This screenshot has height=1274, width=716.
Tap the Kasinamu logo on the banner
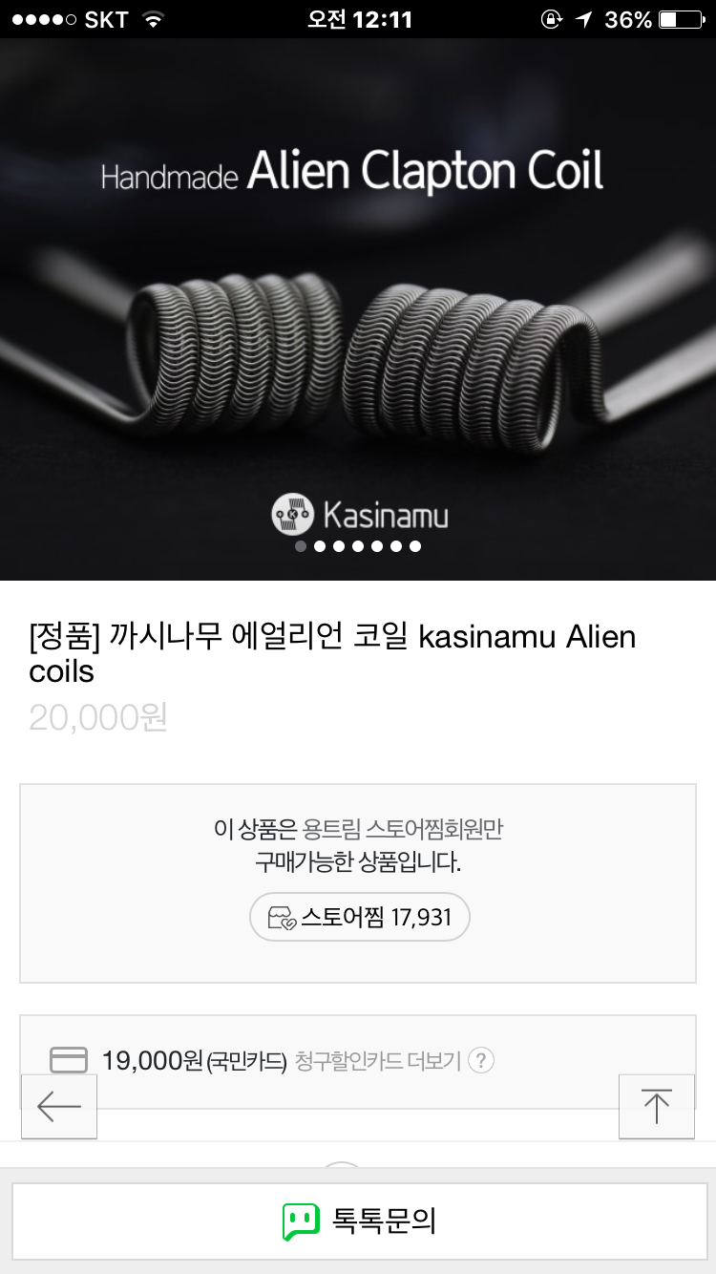tap(359, 516)
